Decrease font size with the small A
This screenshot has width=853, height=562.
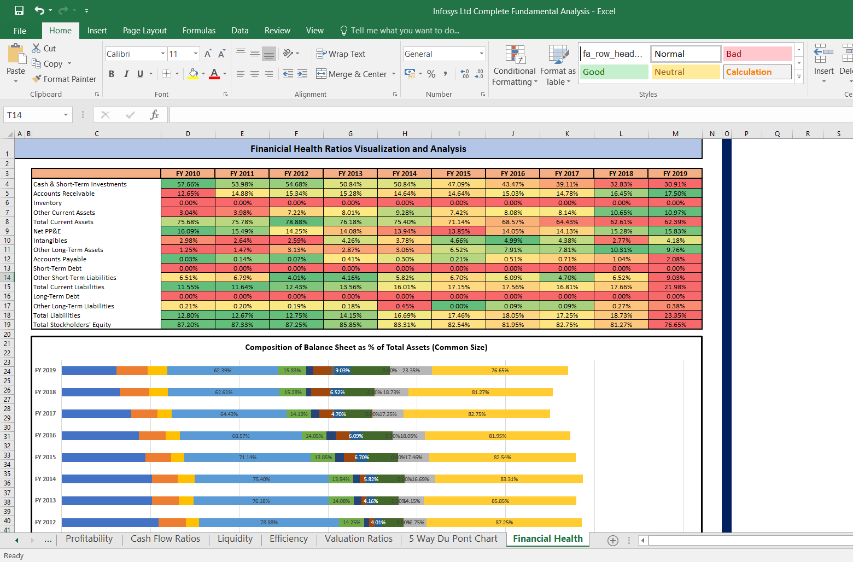point(221,54)
